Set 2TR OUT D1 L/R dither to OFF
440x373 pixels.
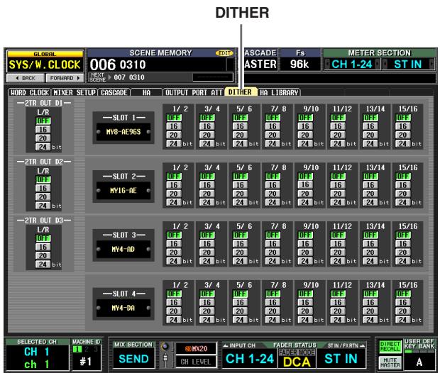click(x=43, y=121)
